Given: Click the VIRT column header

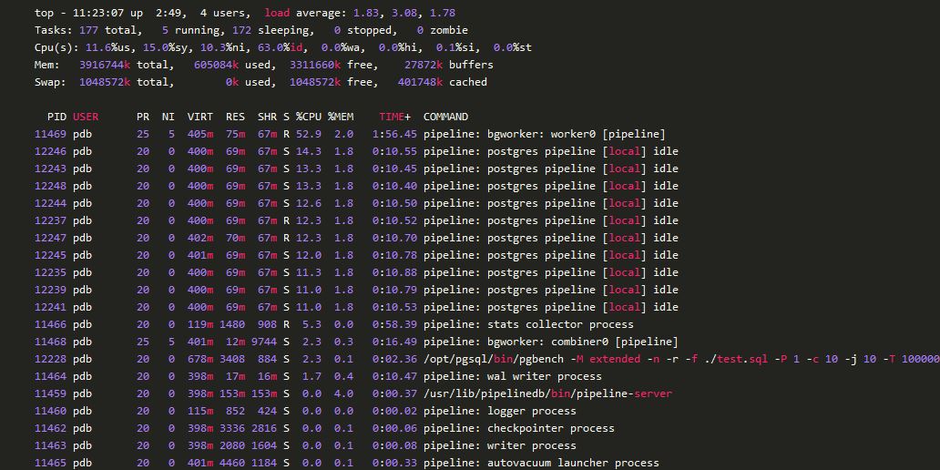Looking at the screenshot, I should (x=199, y=117).
